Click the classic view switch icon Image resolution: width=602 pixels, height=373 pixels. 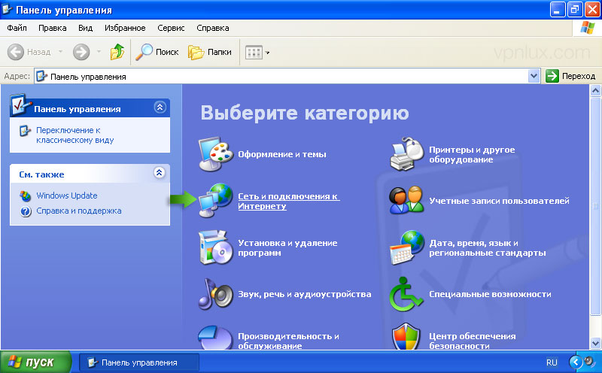pos(25,131)
